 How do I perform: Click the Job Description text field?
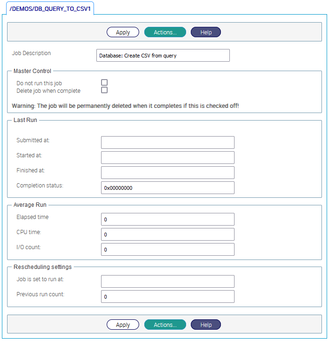tap(163, 56)
